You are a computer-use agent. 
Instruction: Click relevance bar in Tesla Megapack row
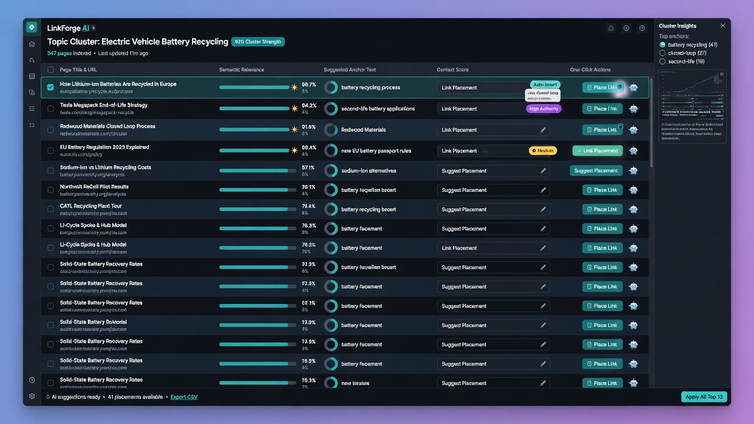254,108
